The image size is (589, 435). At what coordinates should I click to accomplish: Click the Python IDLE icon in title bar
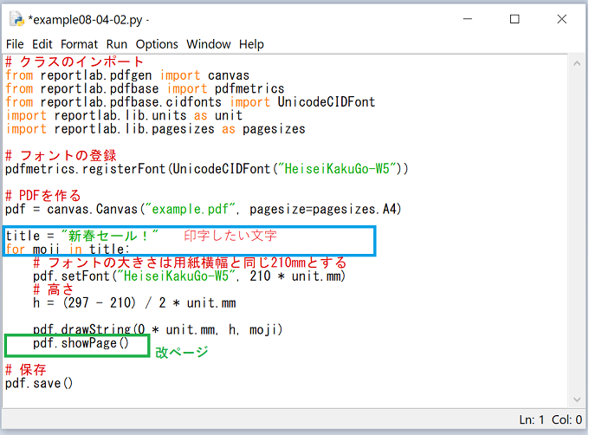click(15, 18)
